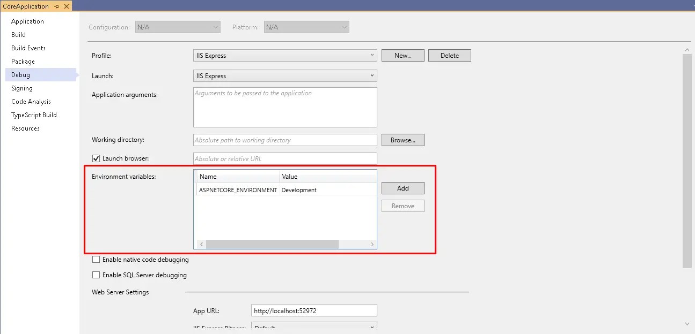Open the Launch dropdown
695x334 pixels.
pyautogui.click(x=372, y=75)
